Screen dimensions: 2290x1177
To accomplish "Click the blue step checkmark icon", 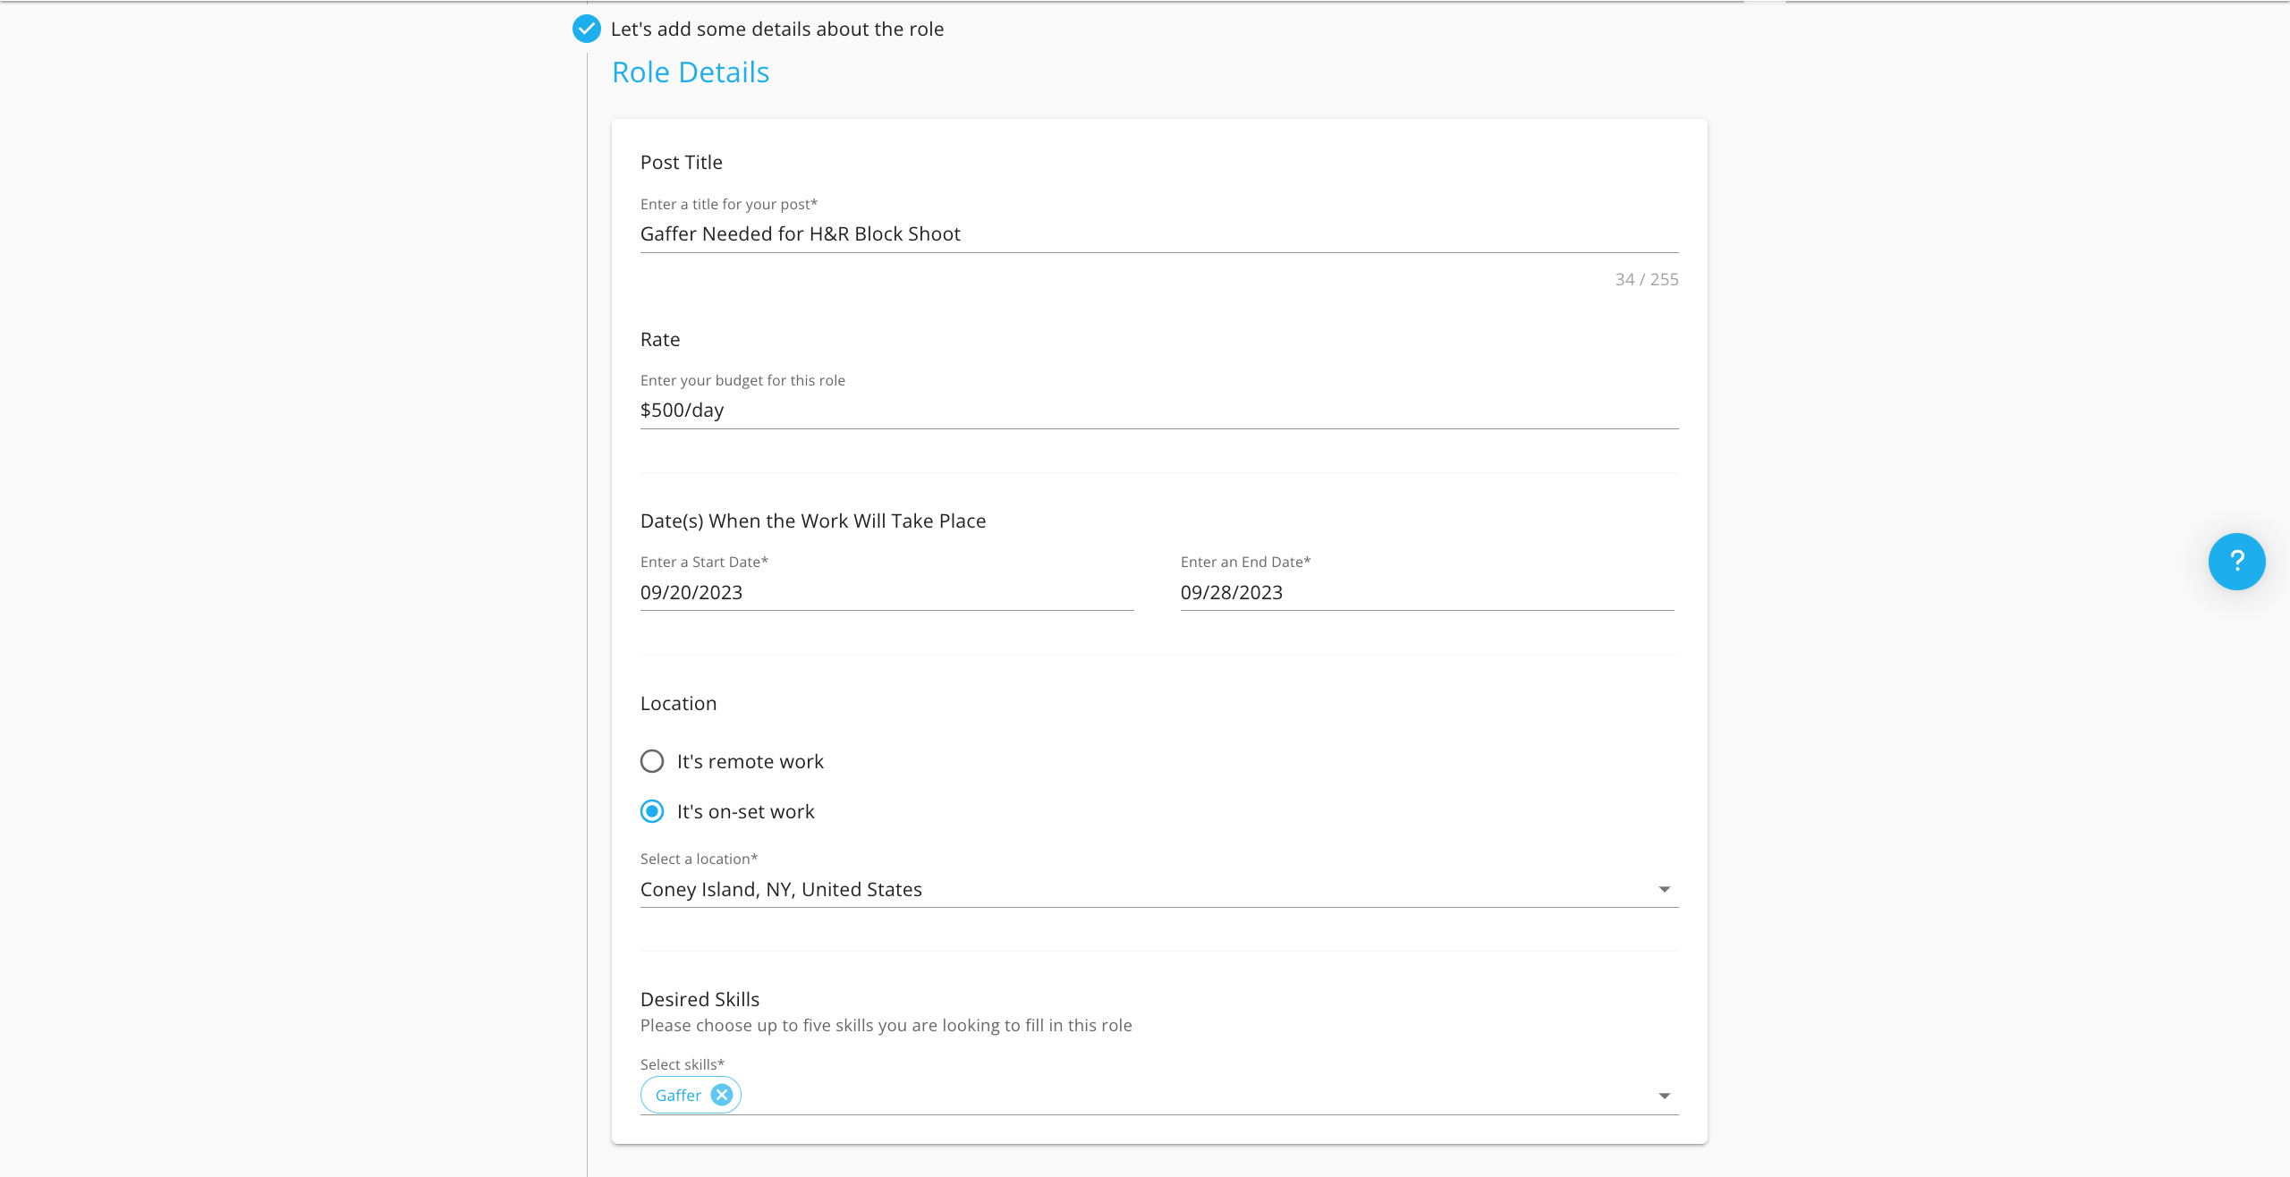I will click(587, 29).
